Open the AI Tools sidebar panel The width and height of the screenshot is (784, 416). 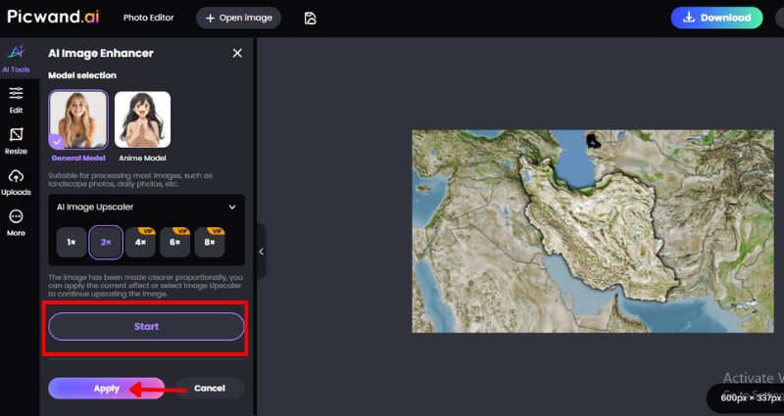tap(16, 57)
